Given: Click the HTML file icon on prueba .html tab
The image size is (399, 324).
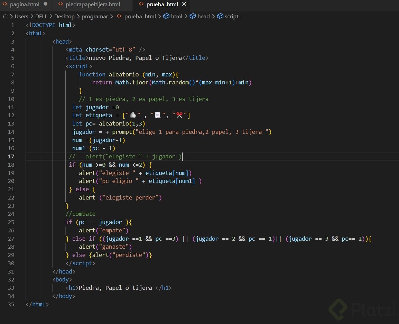Looking at the screenshot, I should [141, 4].
